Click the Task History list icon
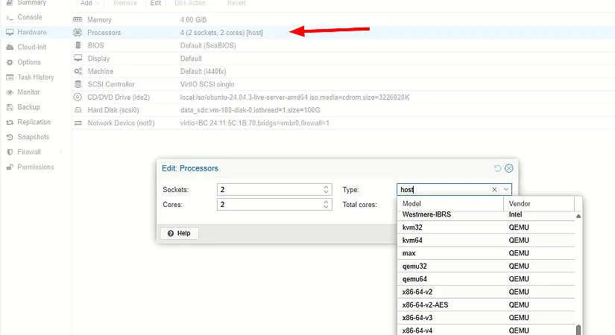This screenshot has width=615, height=335. (10, 77)
